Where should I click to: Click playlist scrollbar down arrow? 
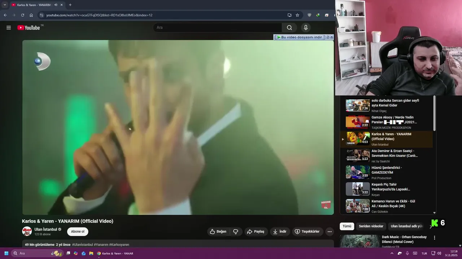[x=434, y=213]
